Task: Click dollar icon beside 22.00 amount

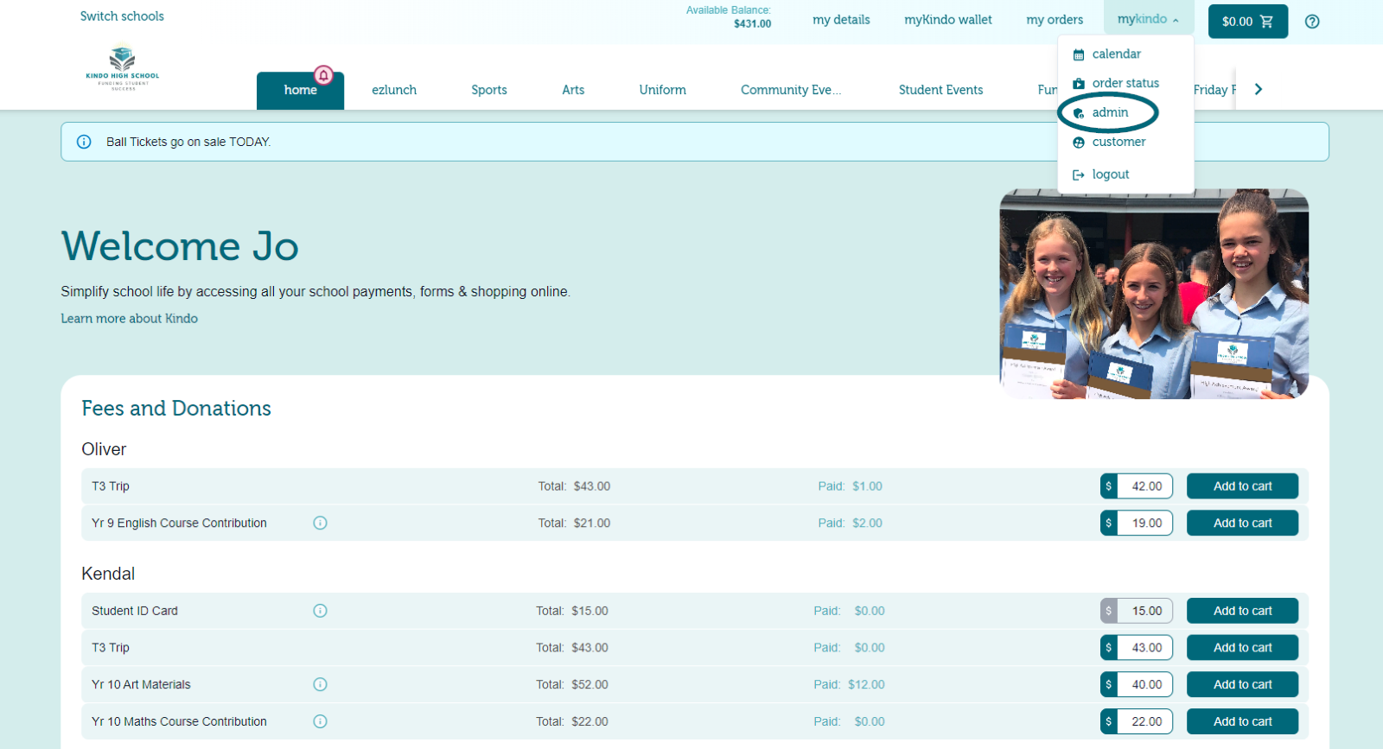Action: tap(1109, 721)
